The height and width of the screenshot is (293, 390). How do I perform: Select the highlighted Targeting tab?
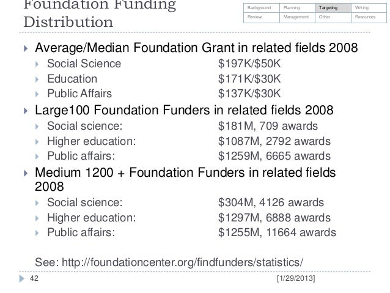point(333,8)
